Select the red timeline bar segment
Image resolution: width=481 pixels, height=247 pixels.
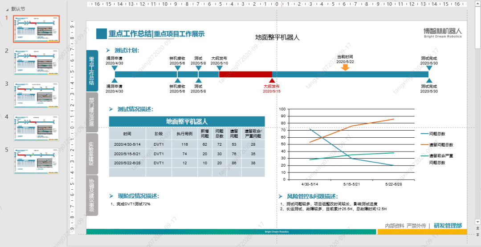coord(246,74)
